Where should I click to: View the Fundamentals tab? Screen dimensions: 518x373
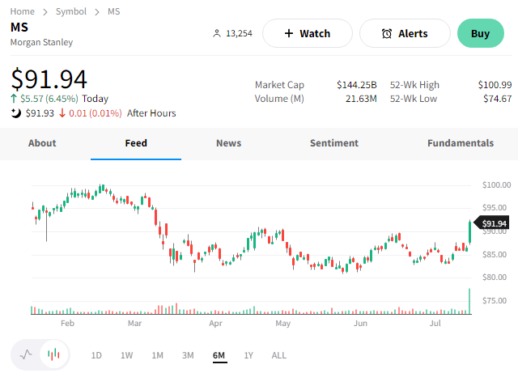(x=460, y=143)
